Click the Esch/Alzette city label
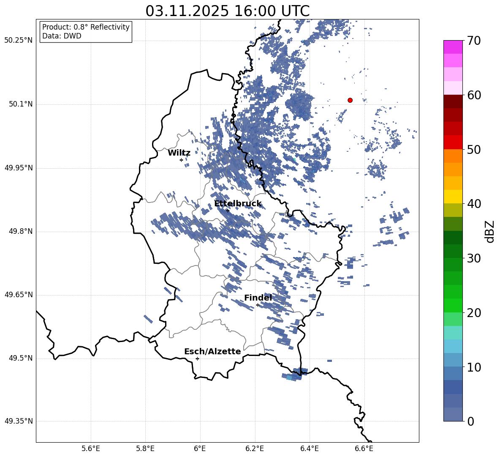 coord(212,351)
